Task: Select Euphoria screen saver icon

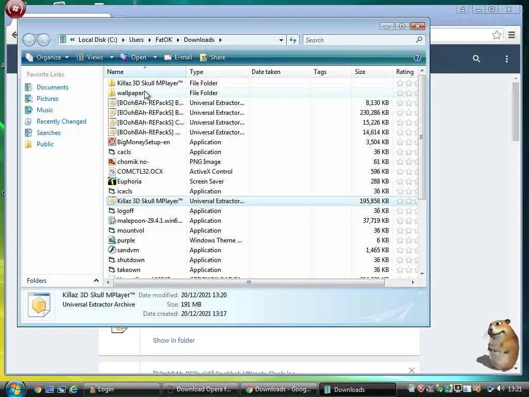Action: (x=112, y=181)
